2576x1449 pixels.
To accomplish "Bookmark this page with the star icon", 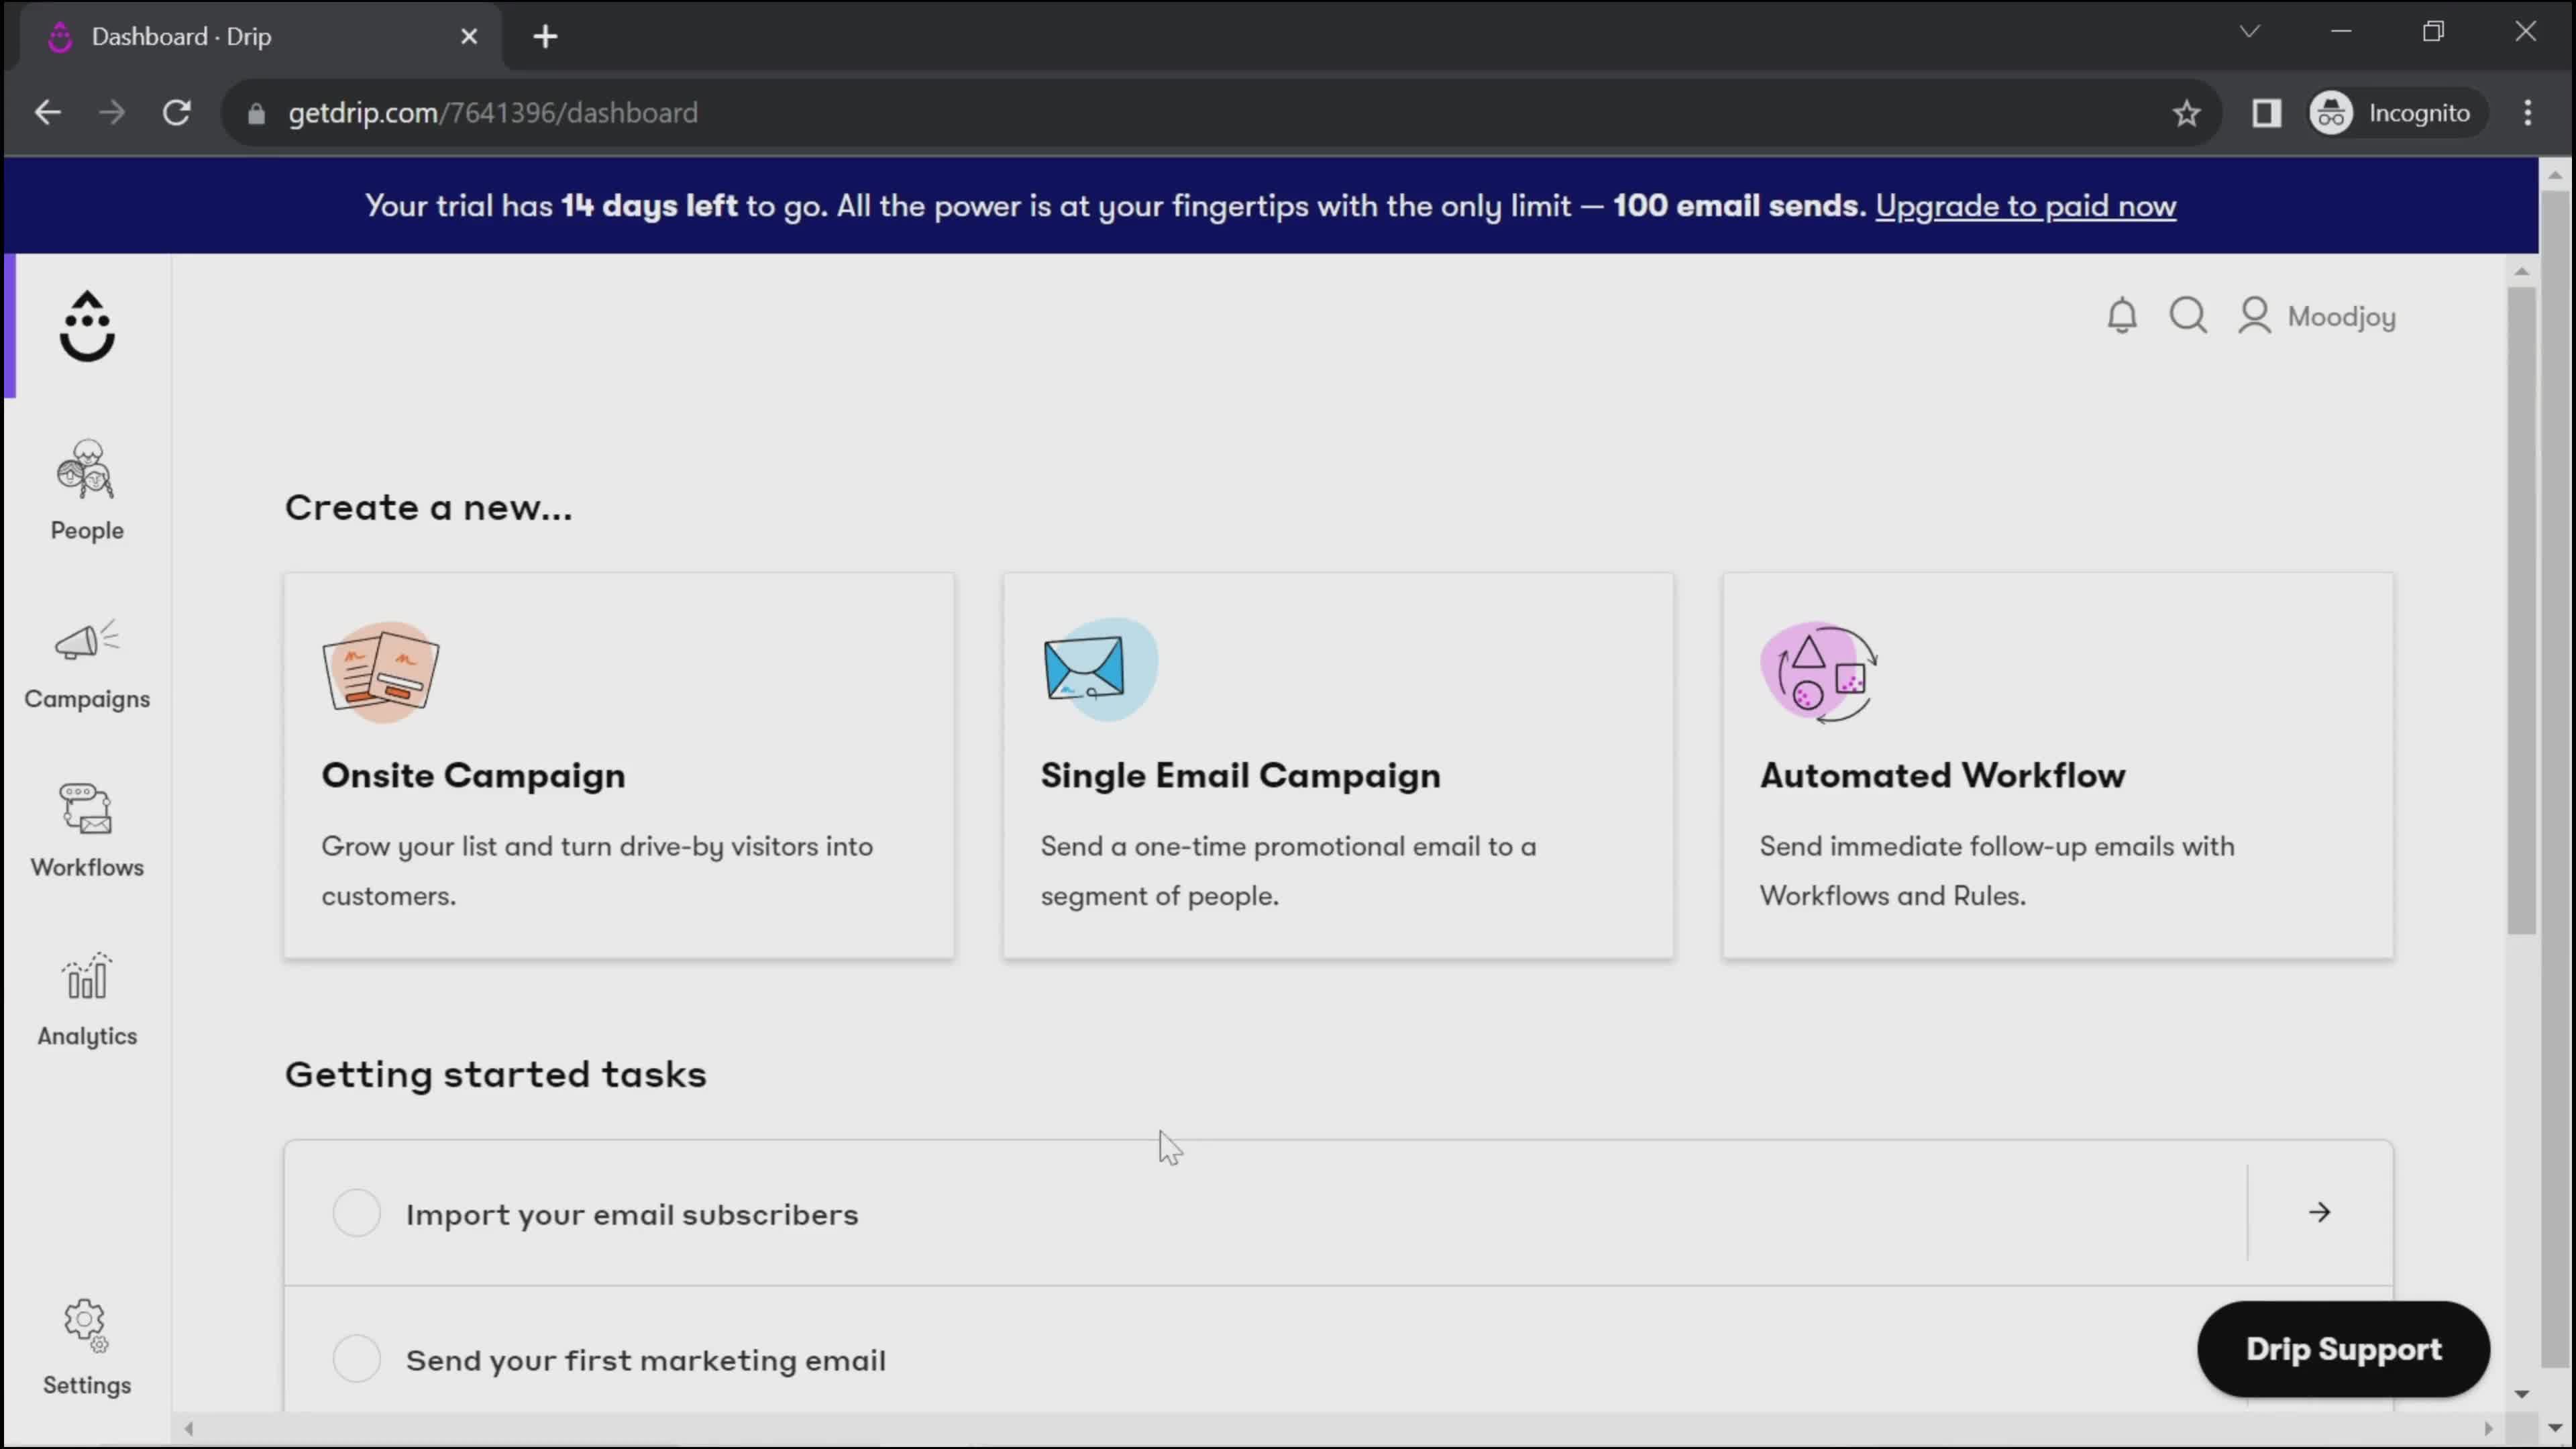I will click(2186, 113).
